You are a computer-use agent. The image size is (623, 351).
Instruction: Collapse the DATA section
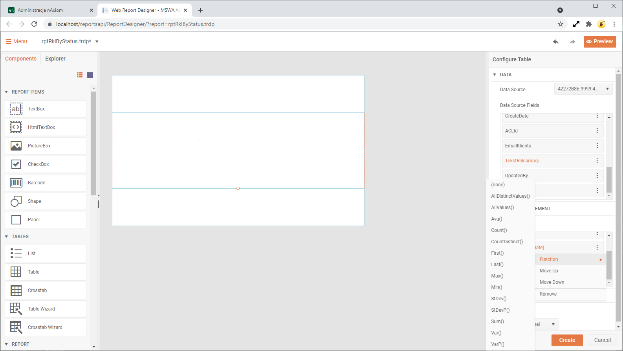(495, 75)
